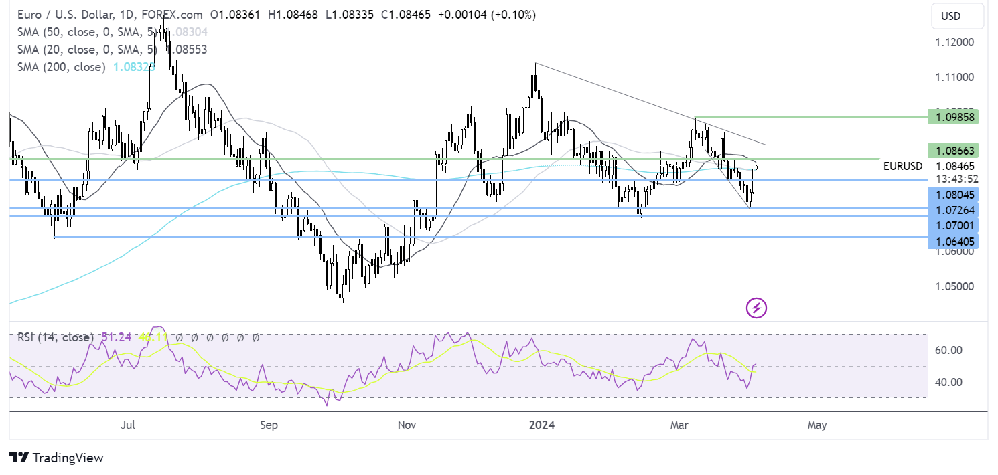Click the May label on time axis
The width and height of the screenshot is (998, 475).
817,424
